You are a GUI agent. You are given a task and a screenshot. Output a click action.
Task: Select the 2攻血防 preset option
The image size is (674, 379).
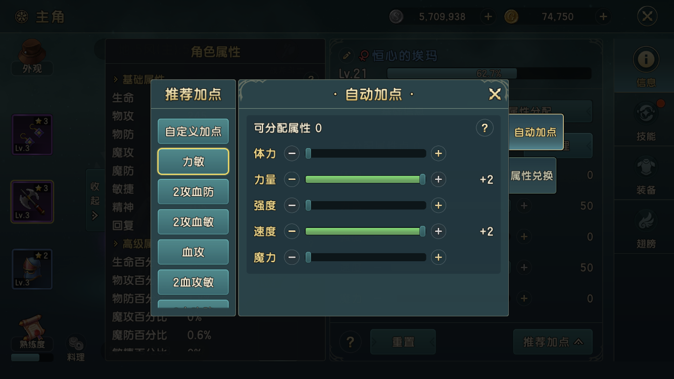point(193,192)
